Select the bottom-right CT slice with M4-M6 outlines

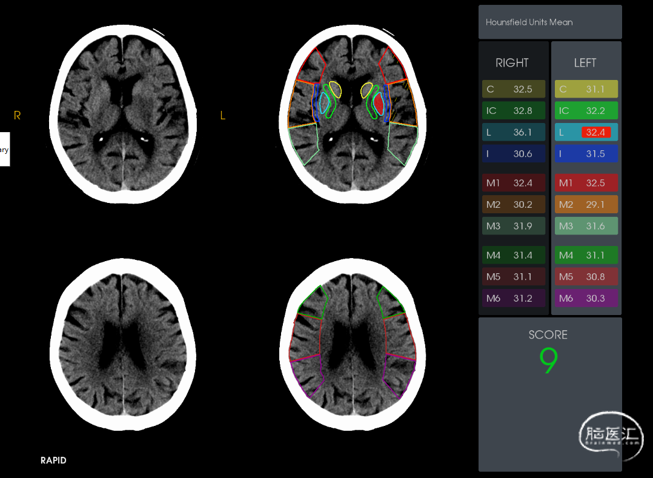pos(353,344)
